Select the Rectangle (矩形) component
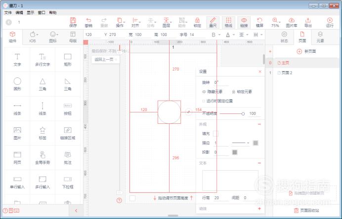 pos(68,59)
